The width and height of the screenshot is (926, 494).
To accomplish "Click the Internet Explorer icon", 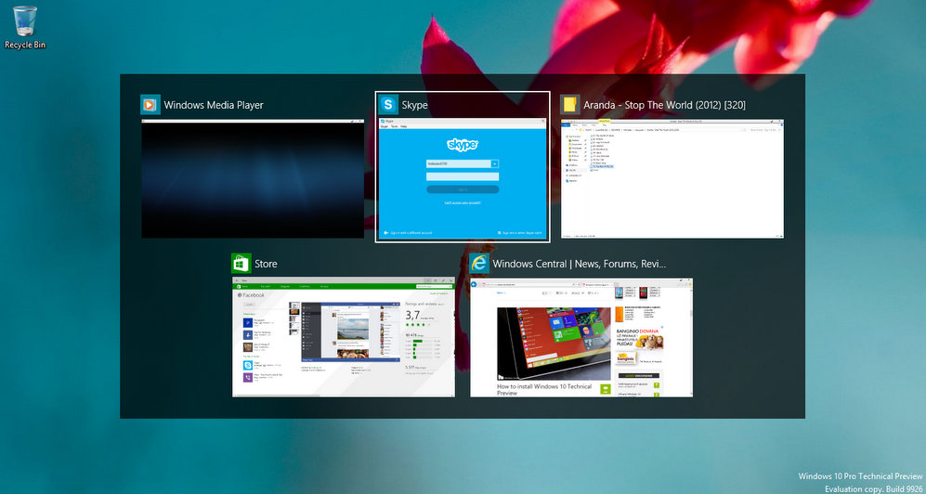I will pos(479,264).
